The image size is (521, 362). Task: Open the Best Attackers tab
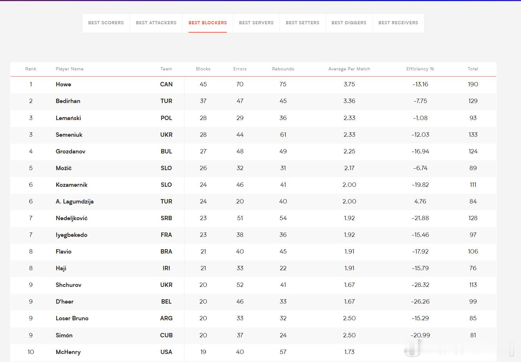156,23
